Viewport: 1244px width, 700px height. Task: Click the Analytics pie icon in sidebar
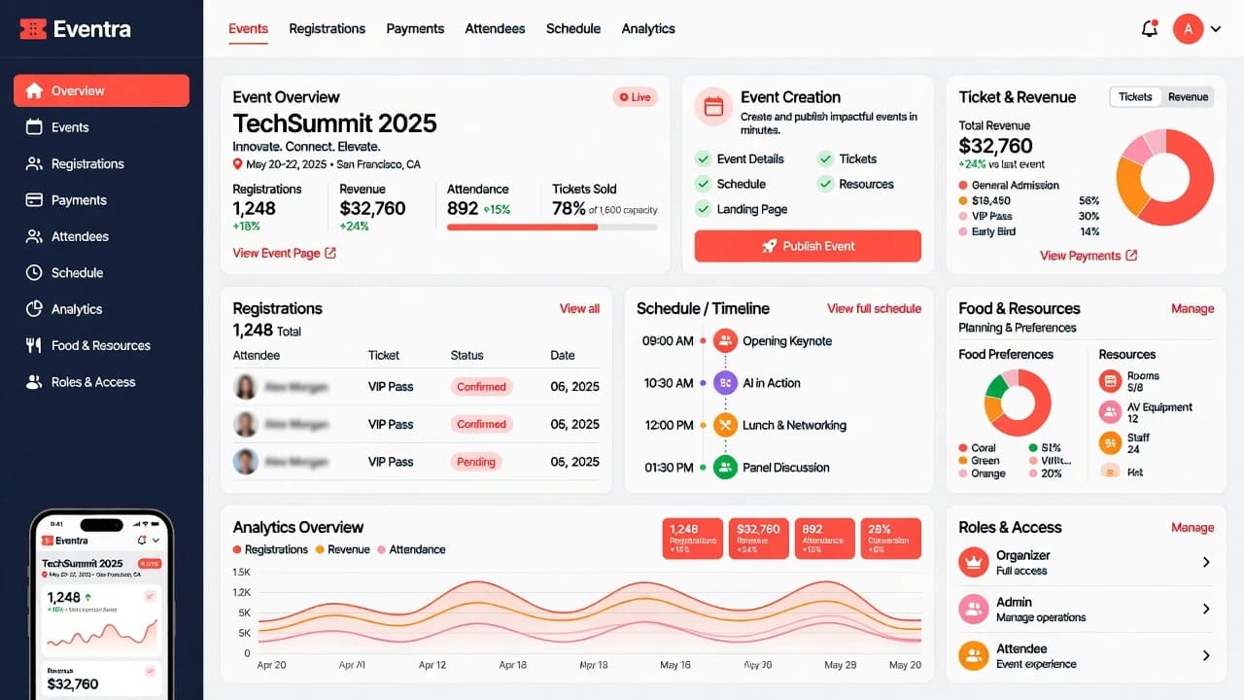pyautogui.click(x=34, y=309)
